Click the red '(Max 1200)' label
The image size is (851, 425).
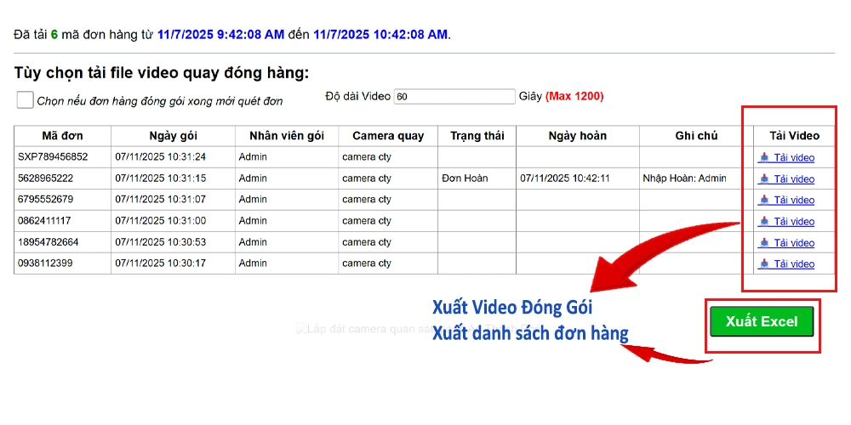pos(574,97)
